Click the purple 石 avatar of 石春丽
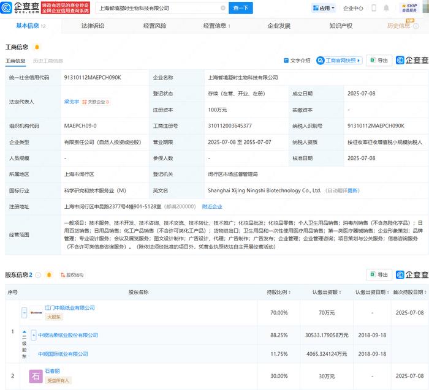Image resolution: width=429 pixels, height=390 pixels. (36, 377)
